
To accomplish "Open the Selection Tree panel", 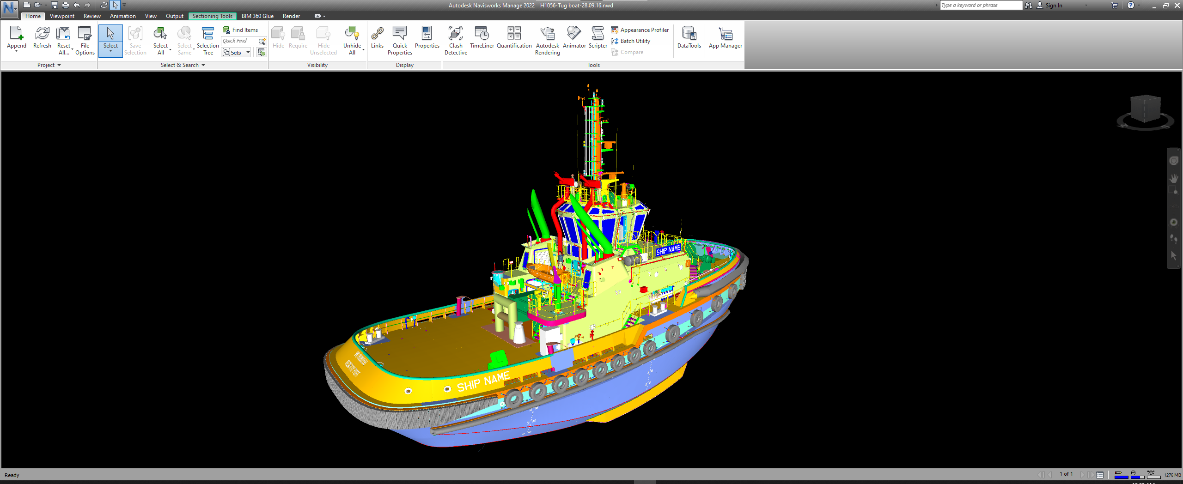I will point(208,41).
